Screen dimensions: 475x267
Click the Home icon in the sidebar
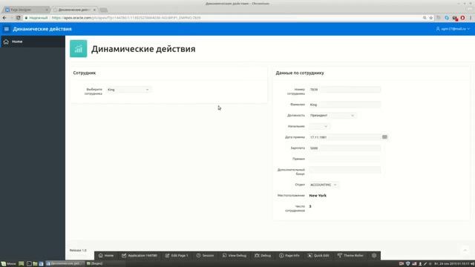pyautogui.click(x=6, y=42)
